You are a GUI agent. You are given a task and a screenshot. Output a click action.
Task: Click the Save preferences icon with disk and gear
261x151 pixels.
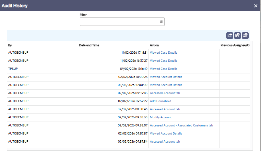click(x=237, y=36)
